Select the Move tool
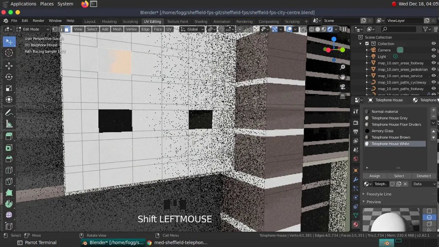Screen dimensions: 439x247 point(9,66)
